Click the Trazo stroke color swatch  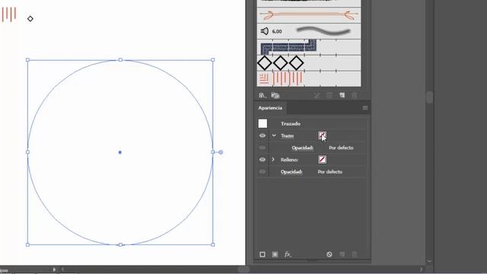pos(322,135)
